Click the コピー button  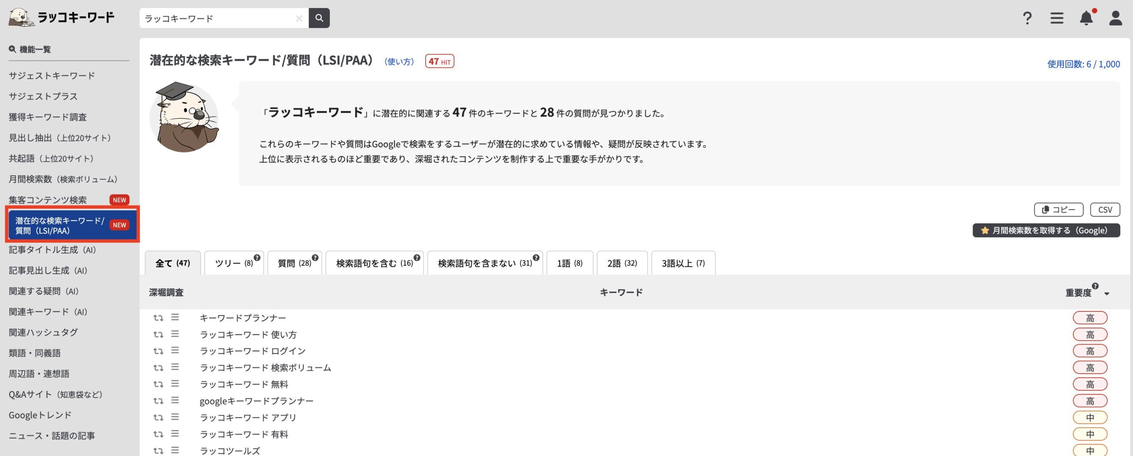[1059, 209]
